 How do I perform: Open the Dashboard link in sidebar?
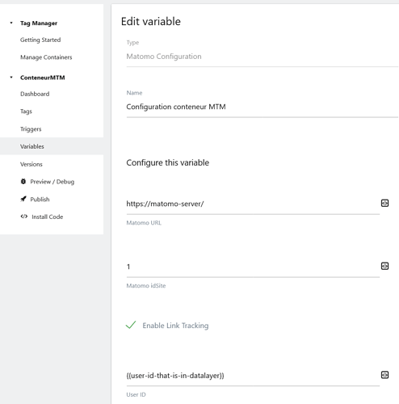tap(35, 94)
